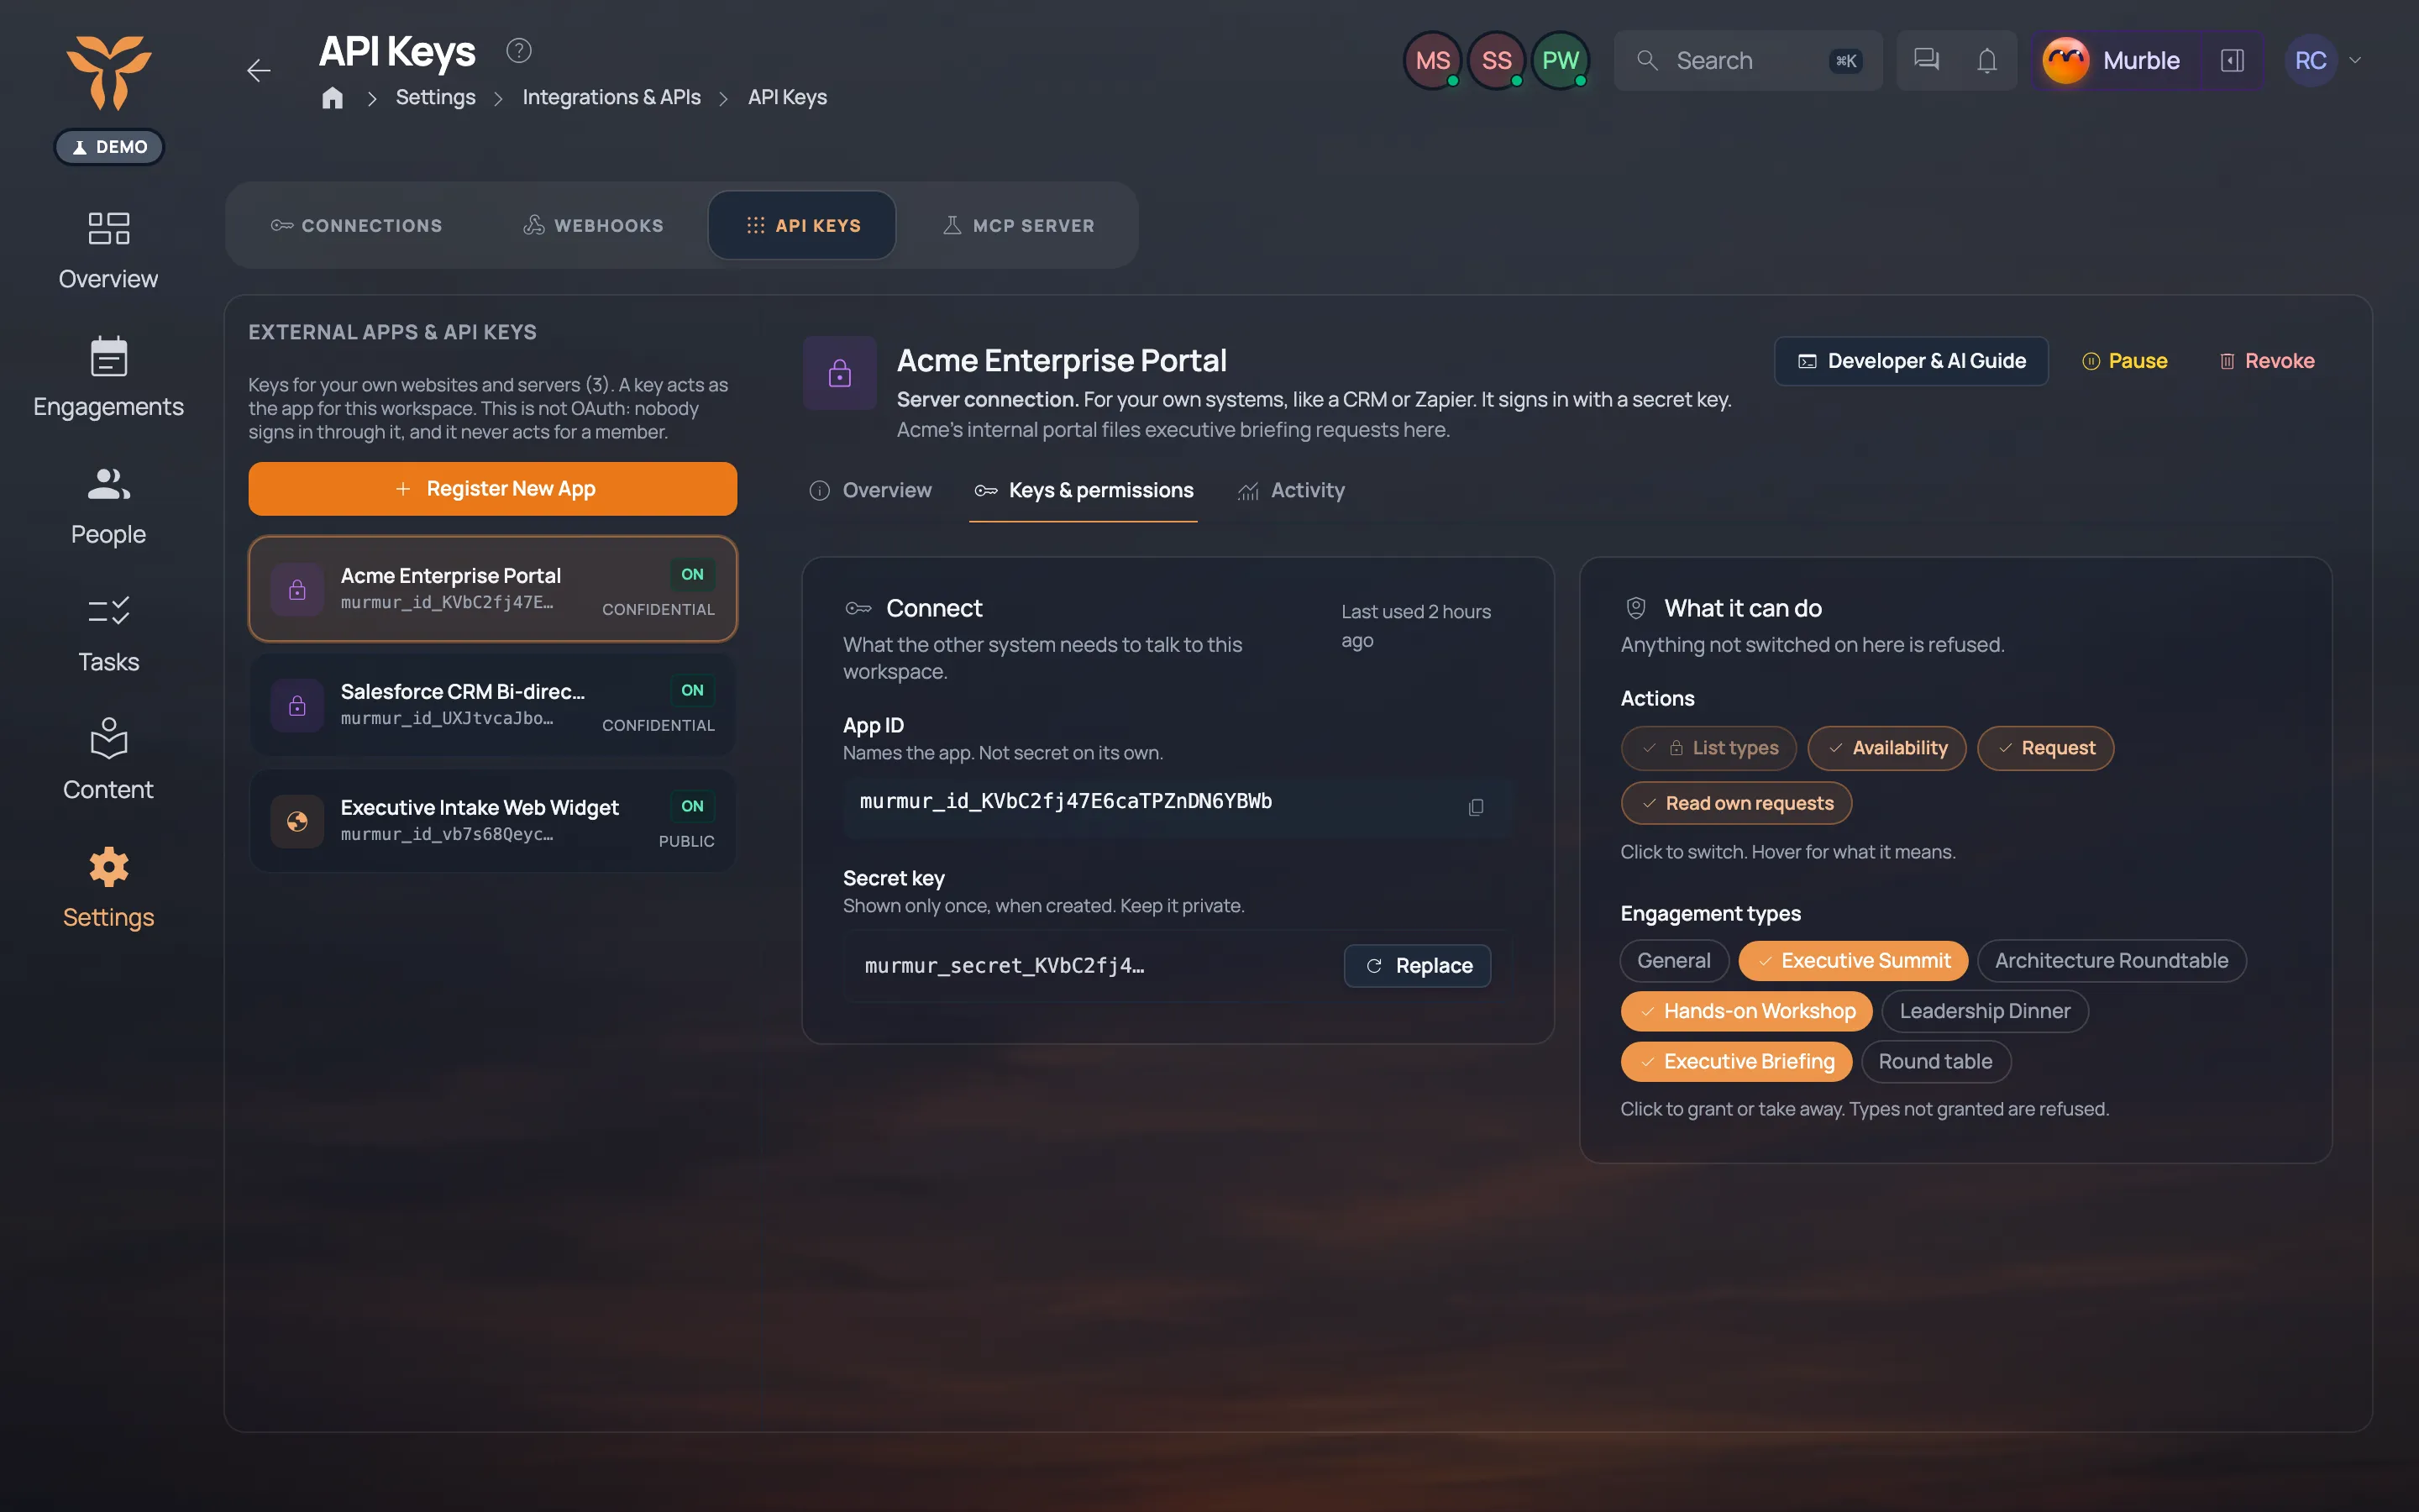This screenshot has width=2419, height=1512.
Task: Open Engagements in the sidebar
Action: pyautogui.click(x=108, y=377)
